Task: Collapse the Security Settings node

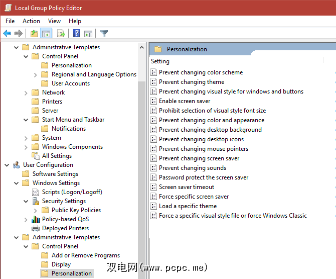Action: [26, 201]
